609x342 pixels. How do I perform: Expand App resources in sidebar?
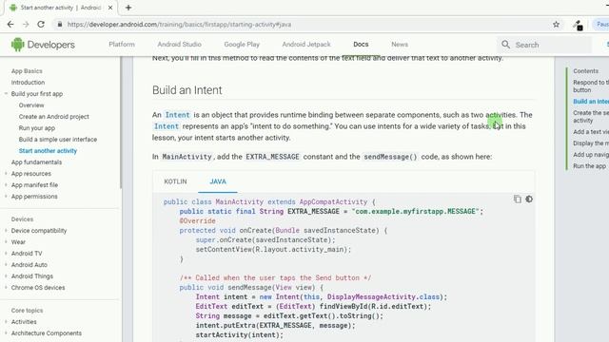6,173
